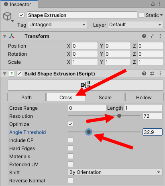165x186 pixels.
Task: Switch to the Scale tab
Action: coord(105,97)
